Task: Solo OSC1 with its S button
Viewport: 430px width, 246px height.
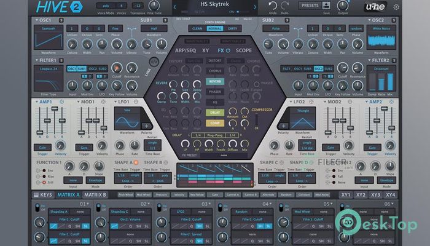Action: 61,20
